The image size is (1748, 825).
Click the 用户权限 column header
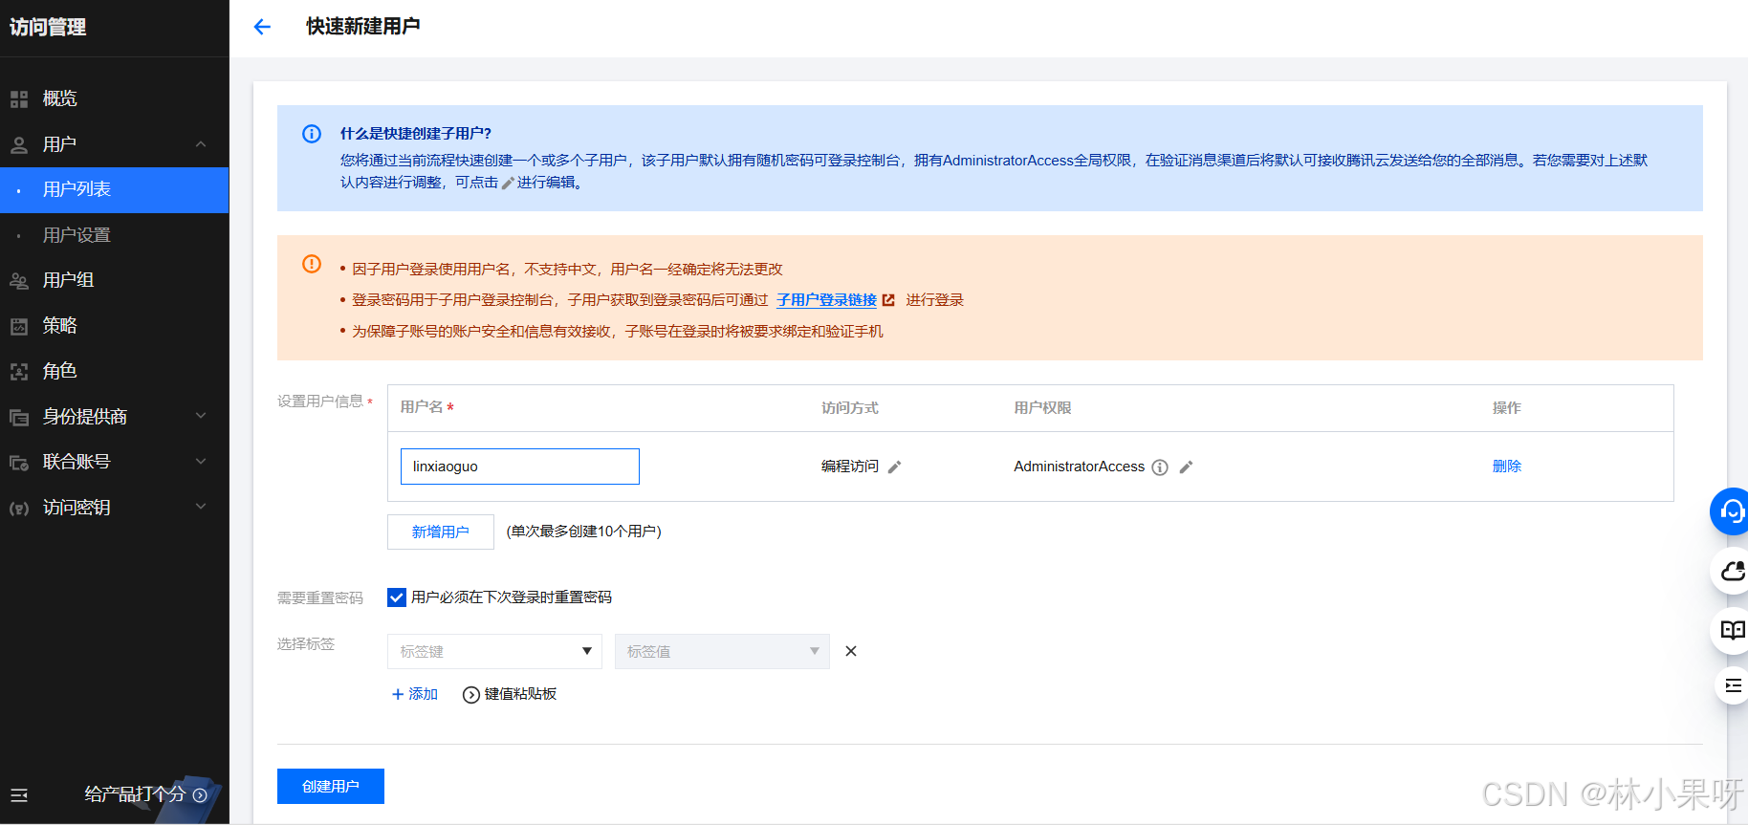1042,408
